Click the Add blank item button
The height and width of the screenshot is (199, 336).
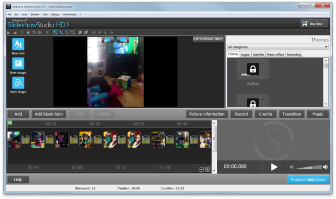click(x=49, y=114)
